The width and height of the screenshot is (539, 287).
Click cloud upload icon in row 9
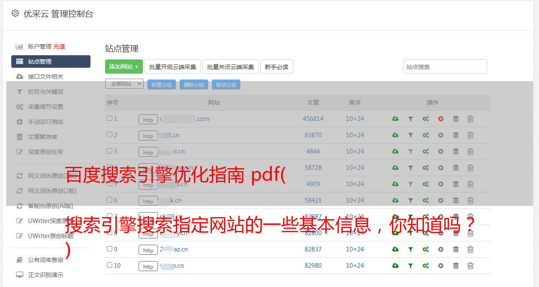pos(395,249)
